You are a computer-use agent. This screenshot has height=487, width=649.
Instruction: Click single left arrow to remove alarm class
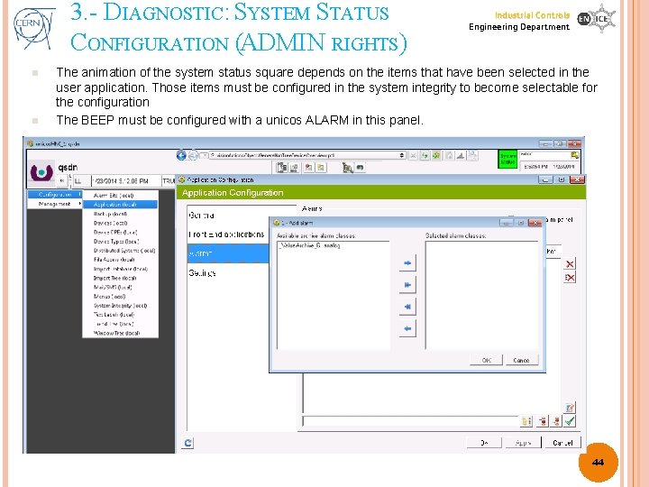tap(407, 329)
